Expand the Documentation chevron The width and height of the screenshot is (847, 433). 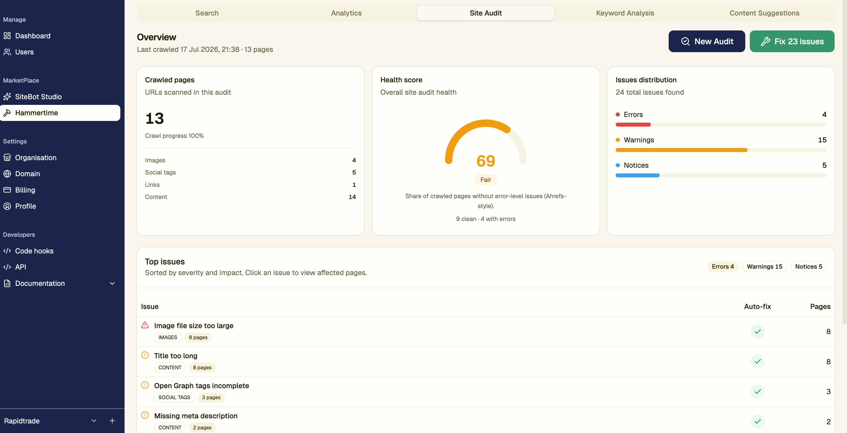pos(112,283)
